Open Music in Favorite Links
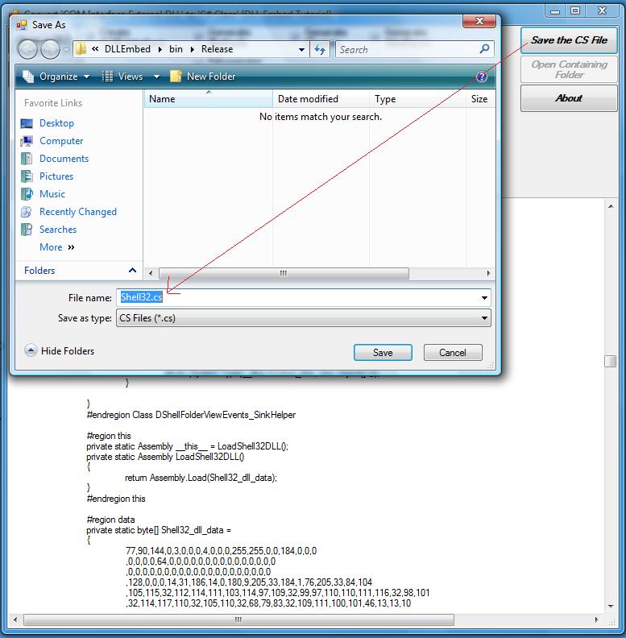Image resolution: width=626 pixels, height=638 pixels. [x=52, y=194]
